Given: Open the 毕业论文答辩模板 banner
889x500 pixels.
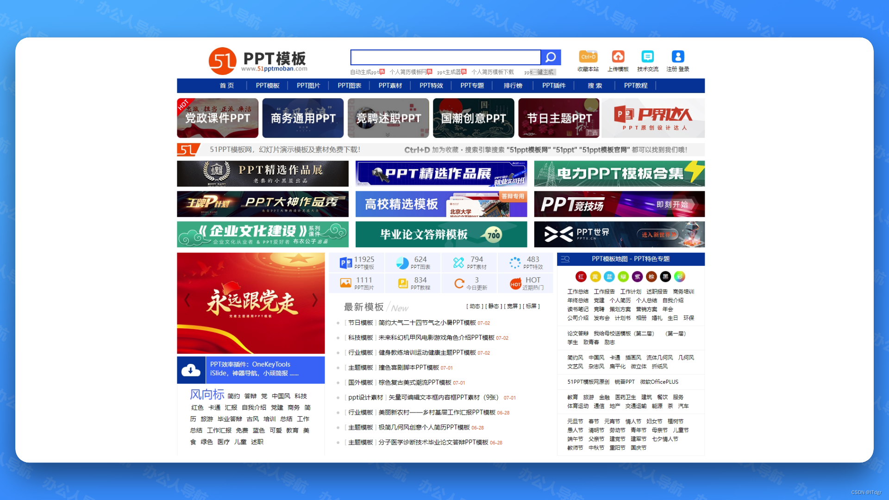Looking at the screenshot, I should [441, 234].
